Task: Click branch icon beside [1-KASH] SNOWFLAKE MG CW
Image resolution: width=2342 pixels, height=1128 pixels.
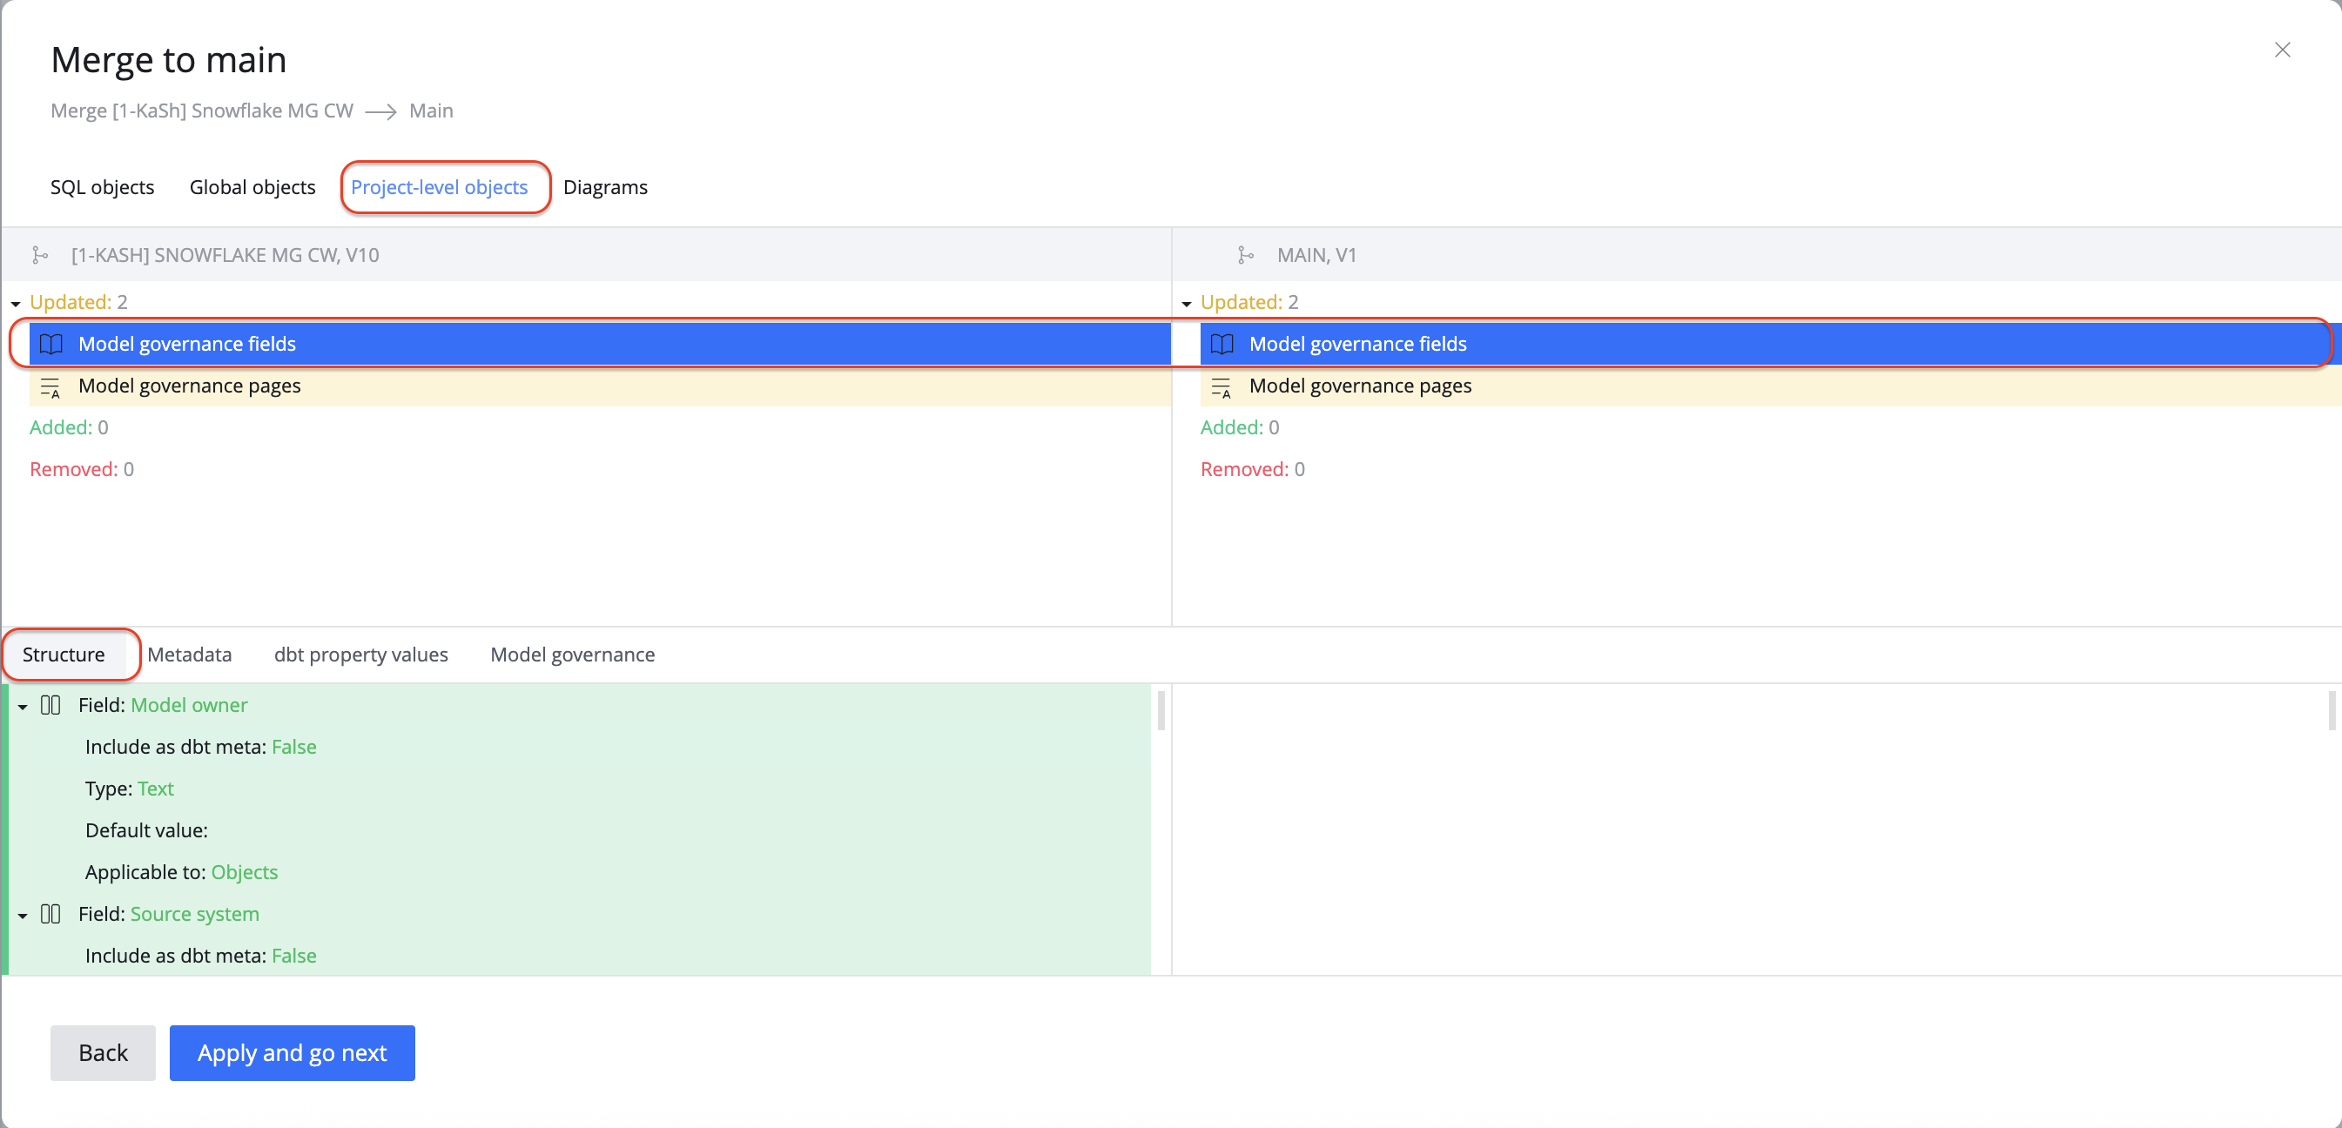Action: click(x=40, y=255)
